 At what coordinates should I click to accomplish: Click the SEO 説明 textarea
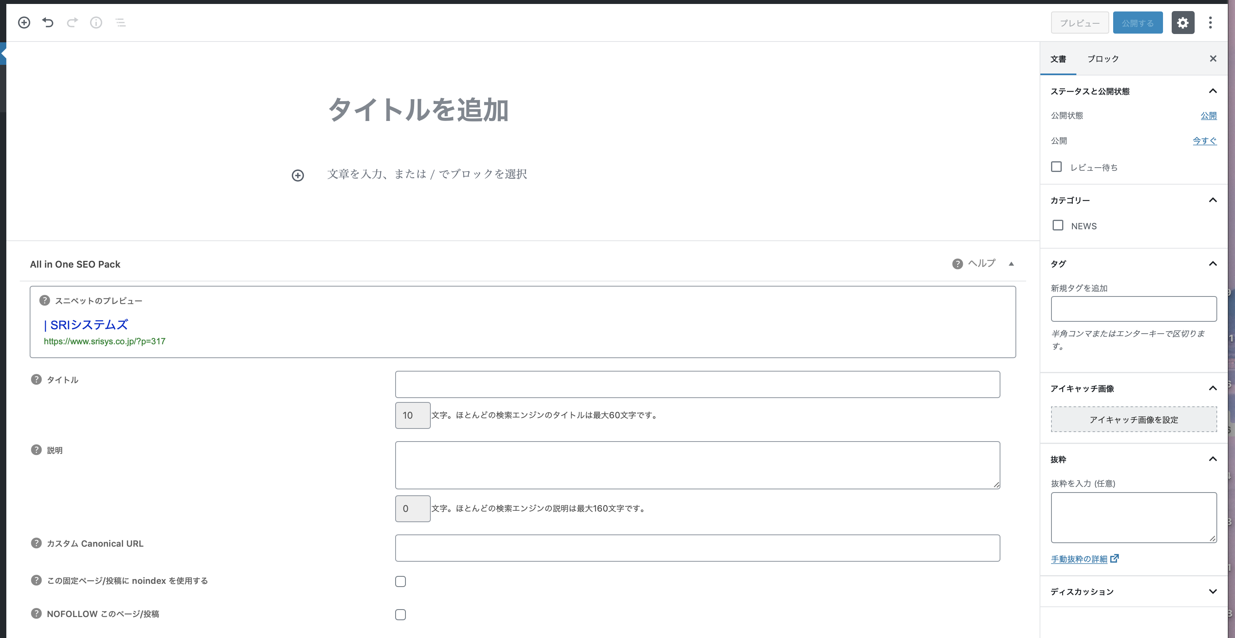point(697,465)
